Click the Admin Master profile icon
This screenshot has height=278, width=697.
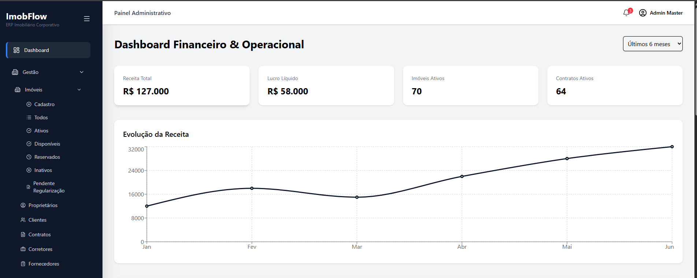coord(642,12)
